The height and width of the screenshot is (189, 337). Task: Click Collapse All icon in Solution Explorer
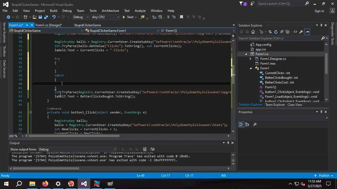282,32
